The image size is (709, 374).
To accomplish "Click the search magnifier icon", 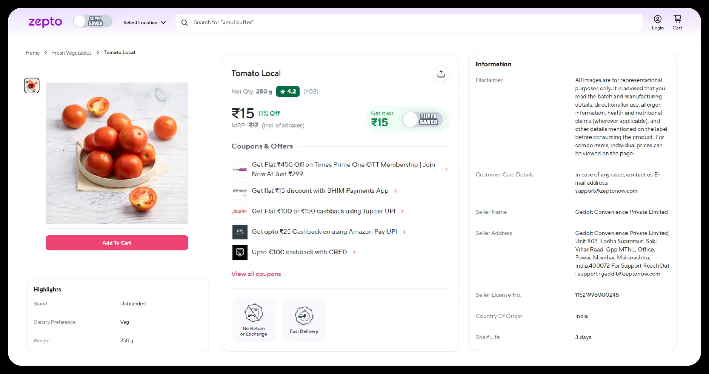I will pyautogui.click(x=185, y=23).
